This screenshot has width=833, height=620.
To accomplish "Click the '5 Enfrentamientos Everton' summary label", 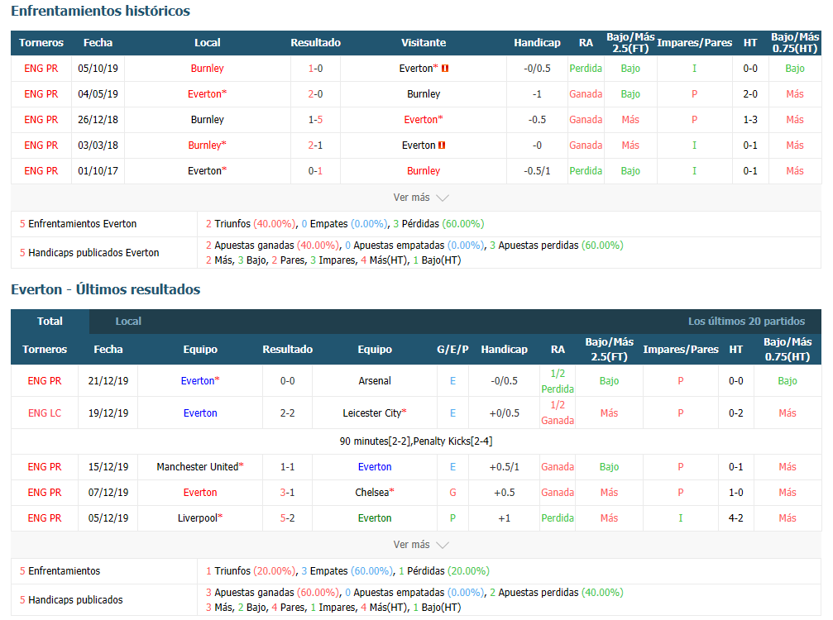I will 78,224.
